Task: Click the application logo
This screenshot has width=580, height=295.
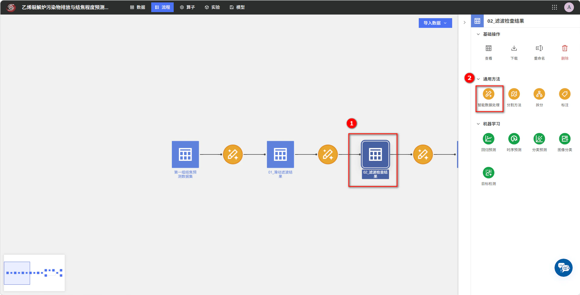Action: [11, 7]
